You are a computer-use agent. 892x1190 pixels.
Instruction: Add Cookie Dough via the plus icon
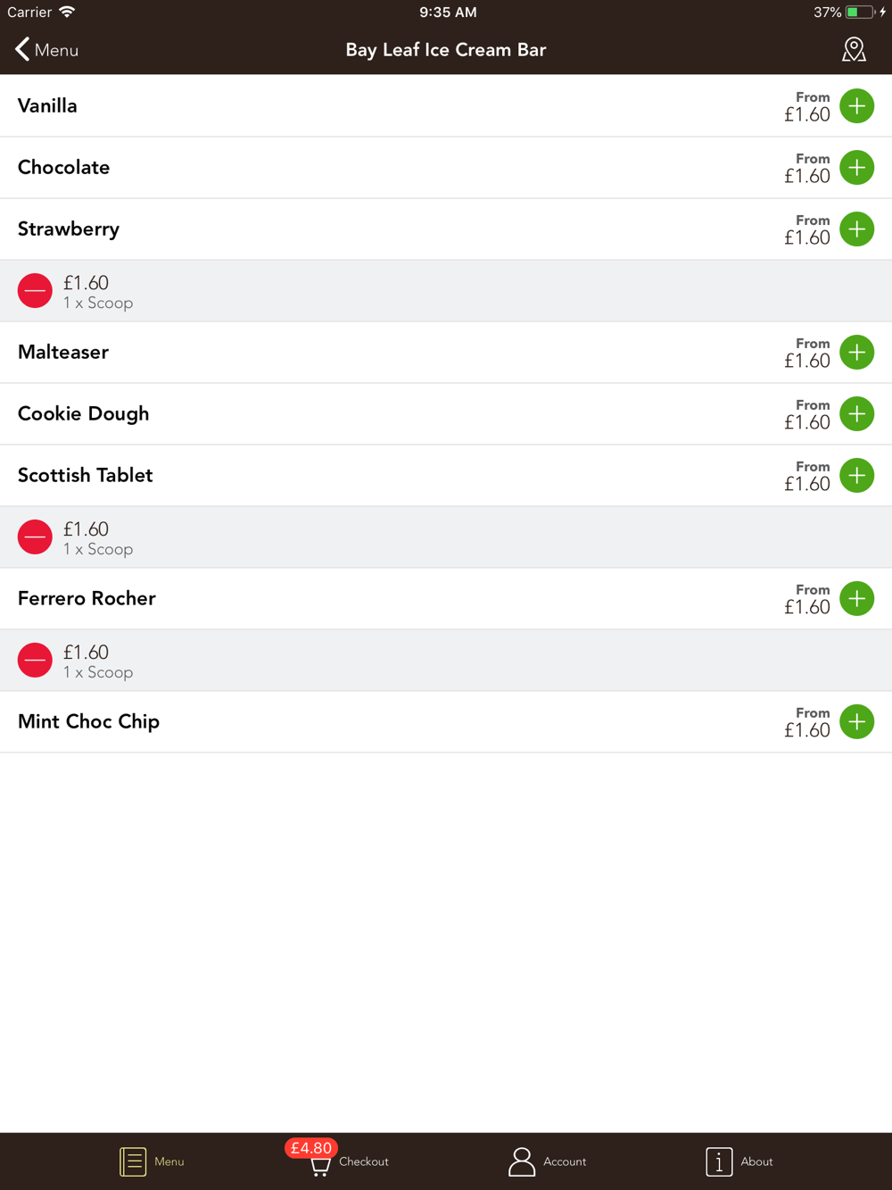point(856,414)
